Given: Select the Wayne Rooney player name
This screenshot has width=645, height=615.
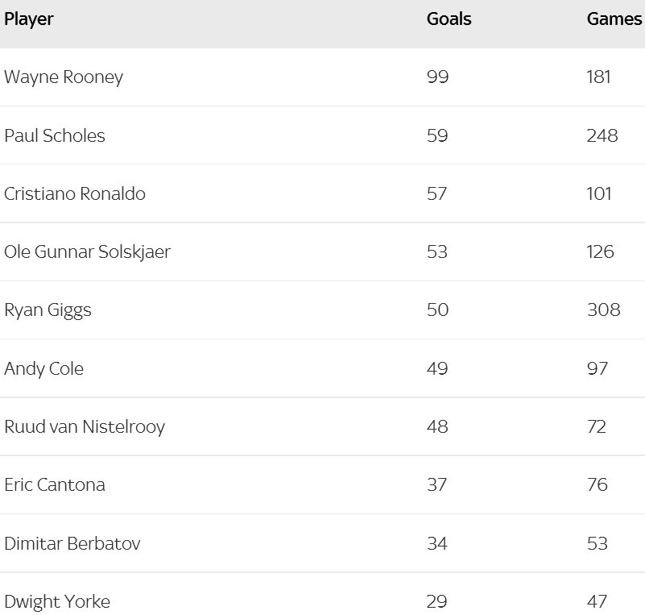Looking at the screenshot, I should pyautogui.click(x=64, y=77).
